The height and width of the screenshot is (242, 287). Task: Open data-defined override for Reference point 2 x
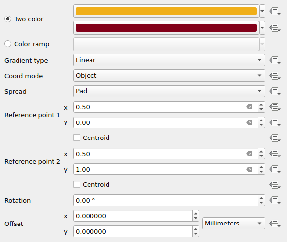tap(275, 154)
